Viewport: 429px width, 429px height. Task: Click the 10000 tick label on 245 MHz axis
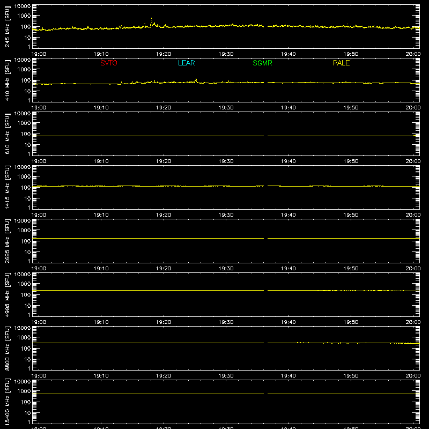(x=23, y=6)
